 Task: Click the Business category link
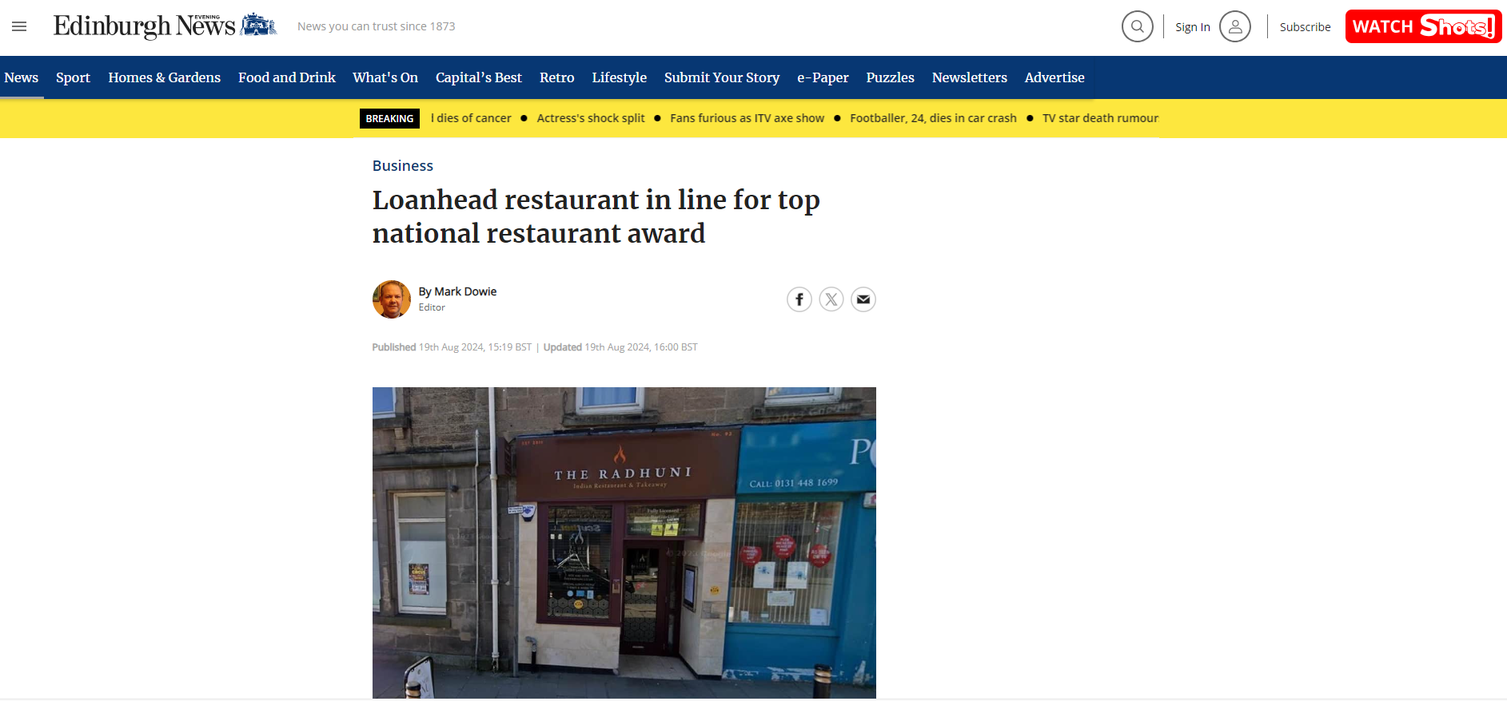click(402, 166)
